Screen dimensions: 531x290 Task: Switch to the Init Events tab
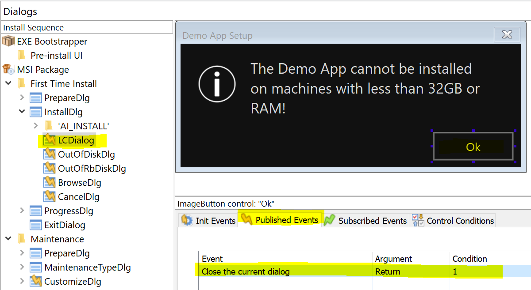tap(208, 221)
